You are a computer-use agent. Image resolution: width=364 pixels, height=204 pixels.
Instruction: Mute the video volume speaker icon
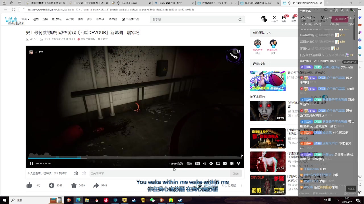coord(204,163)
